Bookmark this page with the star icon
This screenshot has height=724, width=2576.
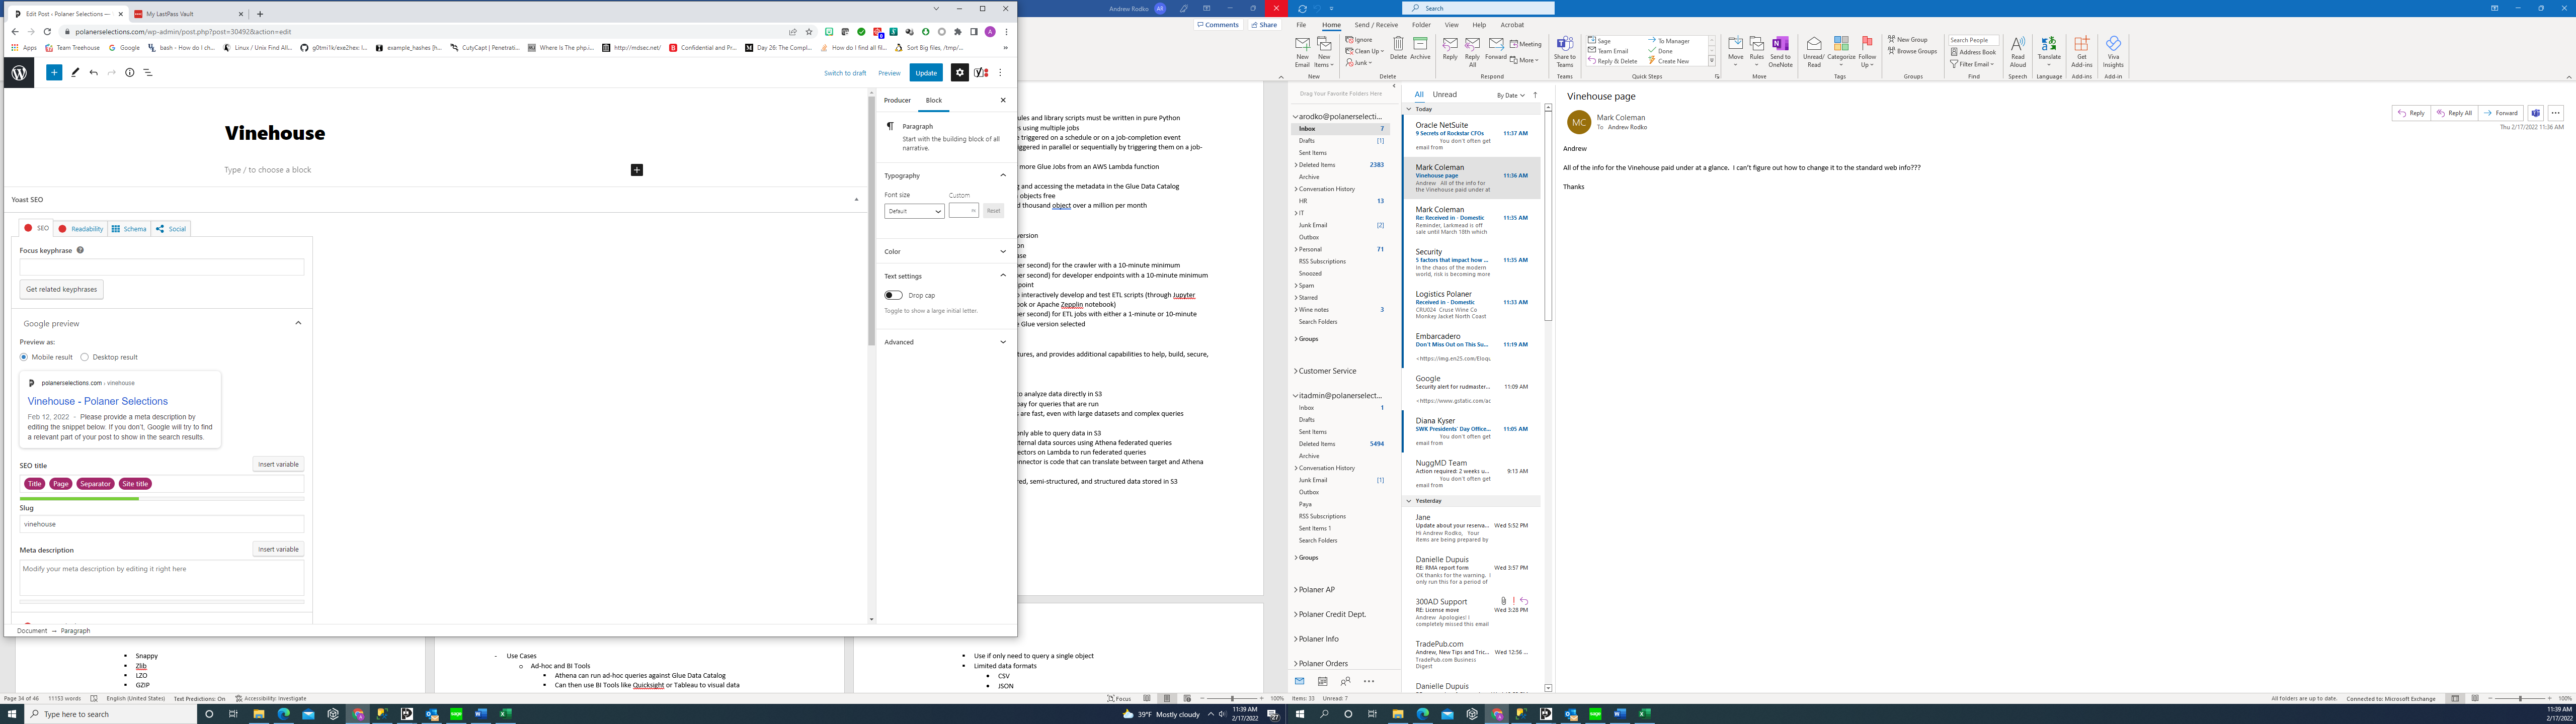(x=809, y=32)
